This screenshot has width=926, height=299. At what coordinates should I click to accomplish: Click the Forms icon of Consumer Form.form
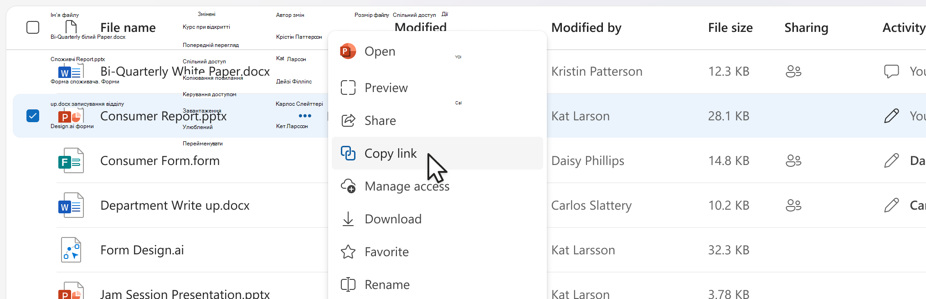point(71,160)
